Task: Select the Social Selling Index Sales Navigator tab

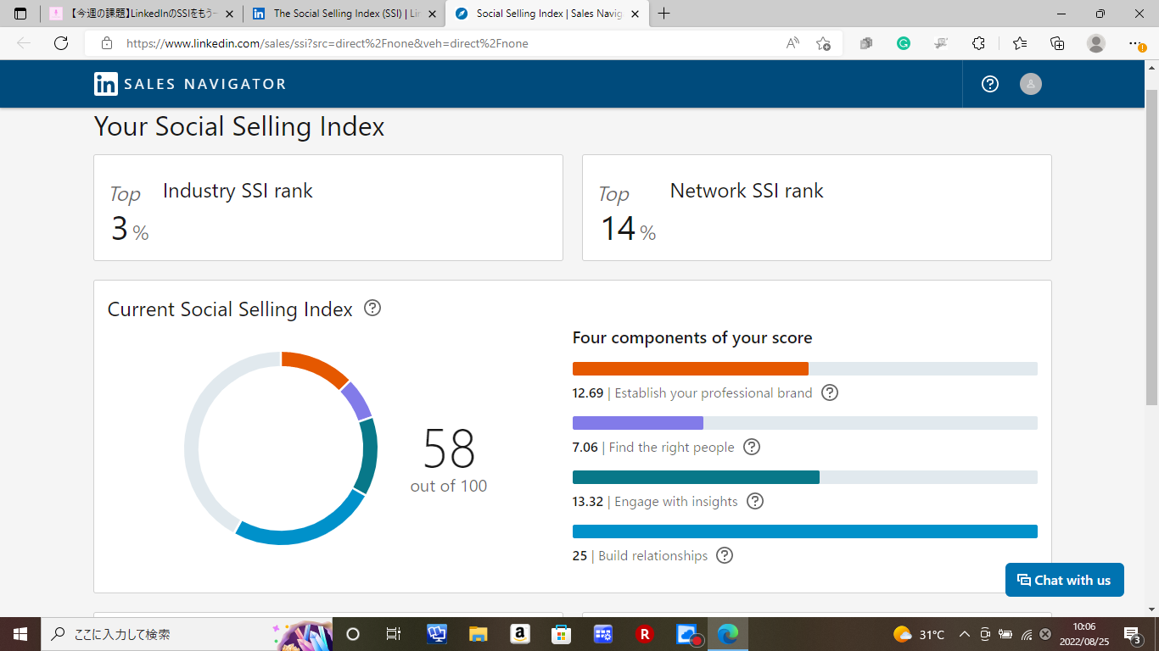Action: [x=546, y=14]
